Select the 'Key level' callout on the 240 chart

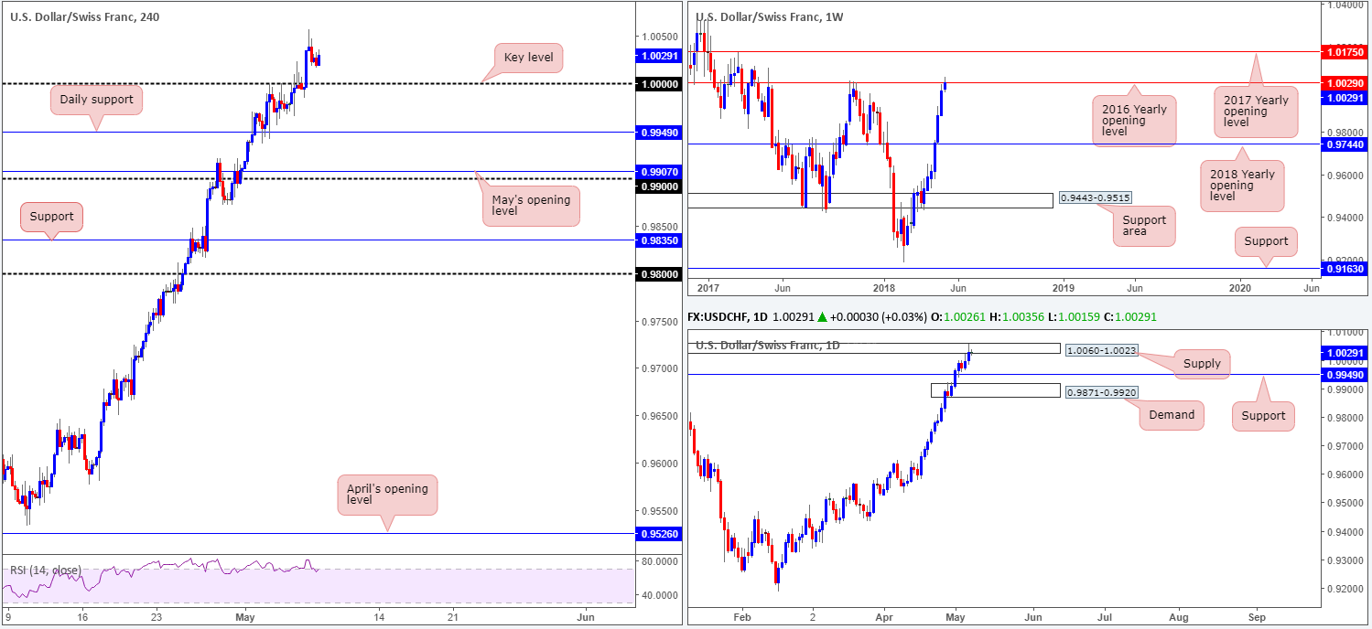tap(529, 59)
